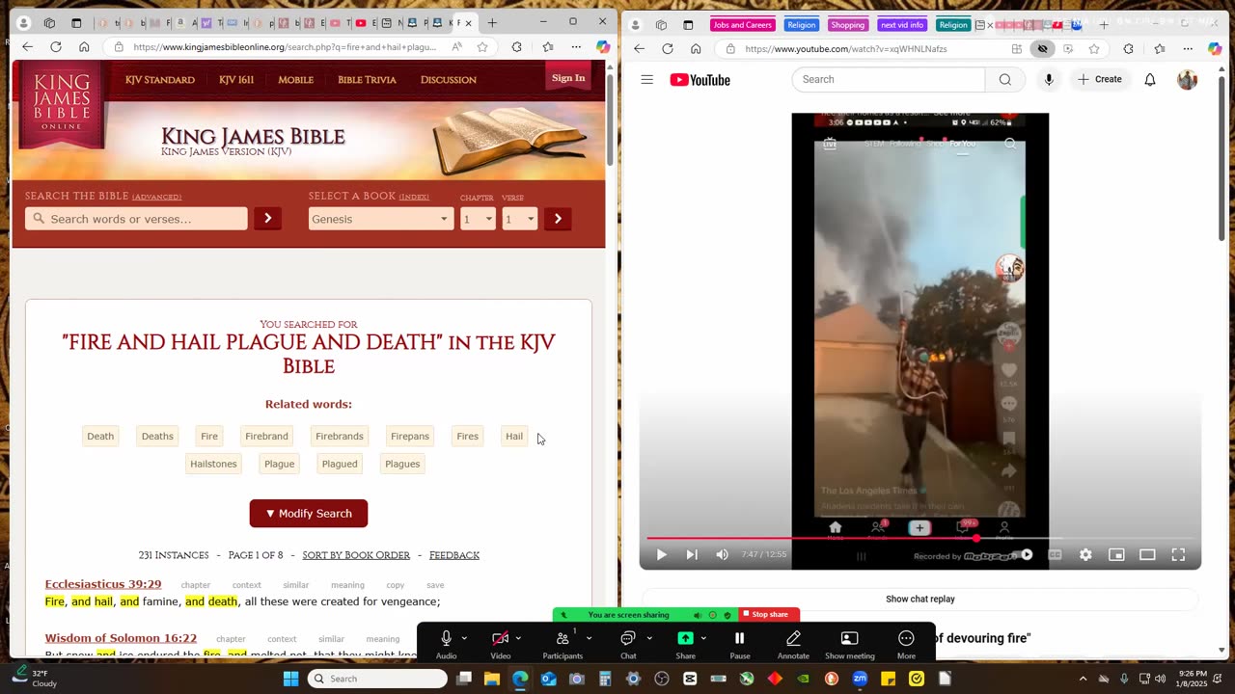Image resolution: width=1235 pixels, height=694 pixels.
Task: Select related word Firebrands
Action: [x=340, y=436]
